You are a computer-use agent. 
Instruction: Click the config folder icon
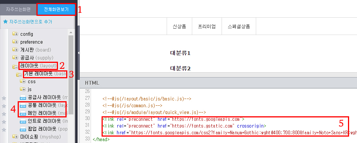(15, 34)
